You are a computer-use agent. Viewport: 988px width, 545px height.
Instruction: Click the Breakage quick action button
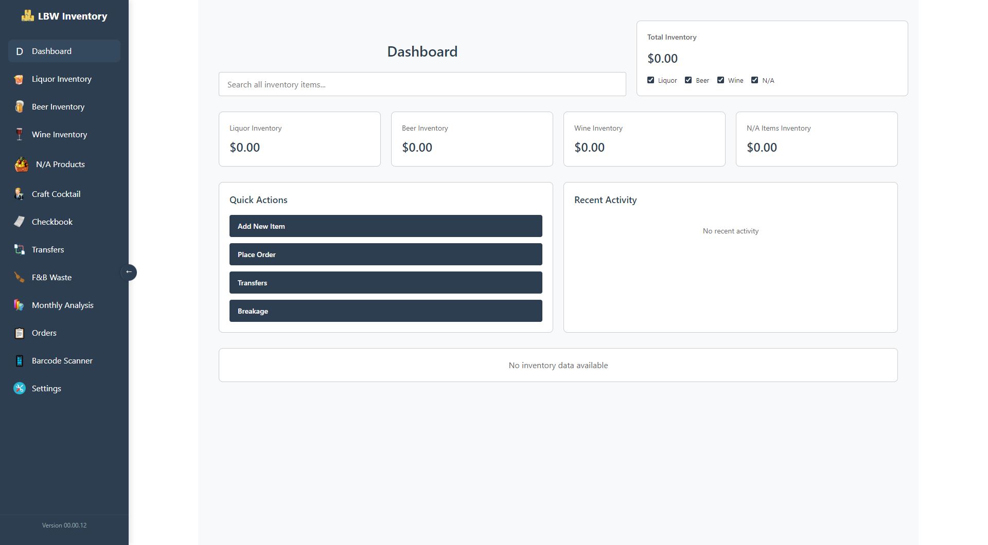(x=385, y=311)
